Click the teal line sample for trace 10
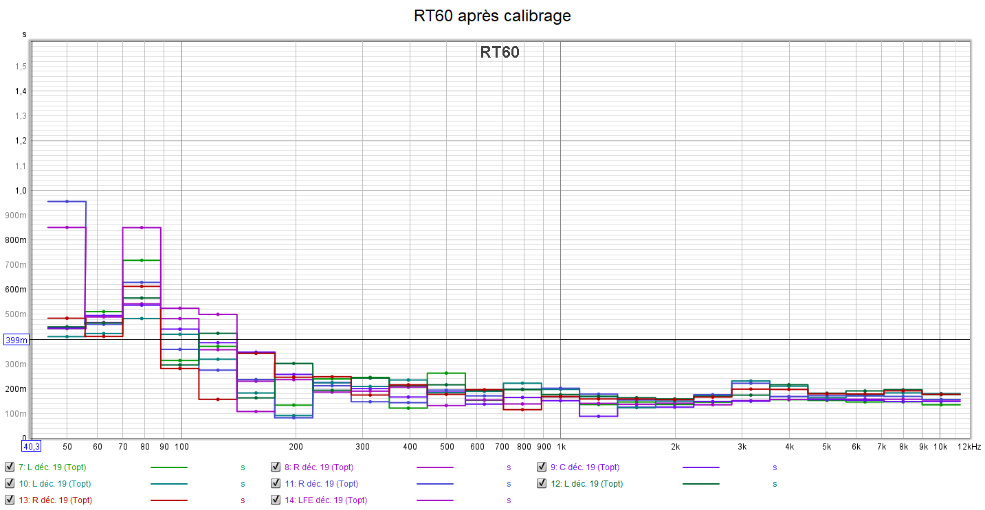 coord(168,484)
